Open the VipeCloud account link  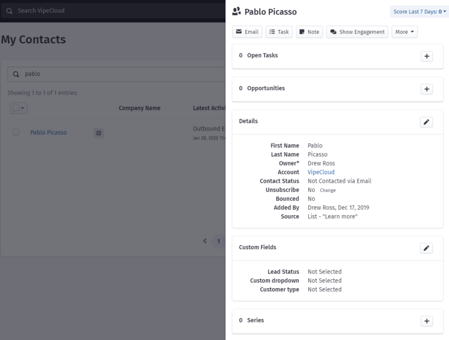[321, 172]
